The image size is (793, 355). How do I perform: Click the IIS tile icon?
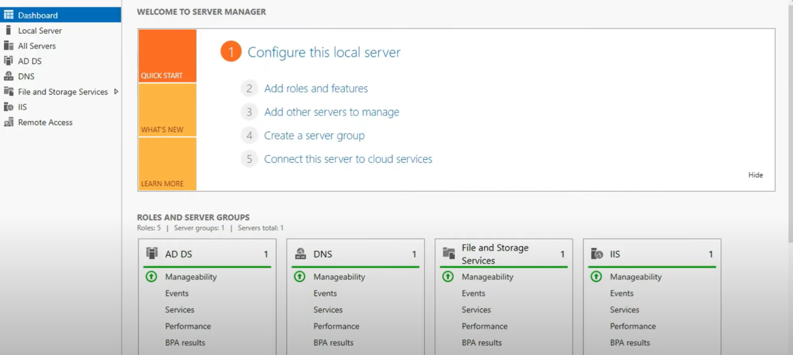click(x=597, y=253)
